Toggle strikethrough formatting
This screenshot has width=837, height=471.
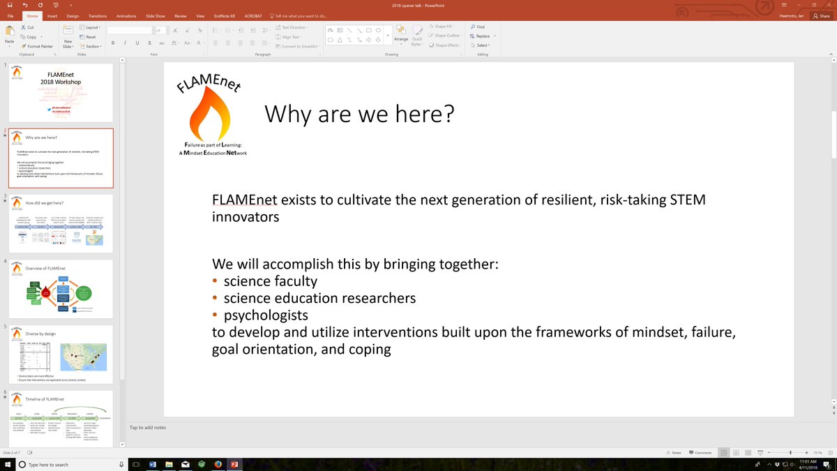click(x=160, y=43)
